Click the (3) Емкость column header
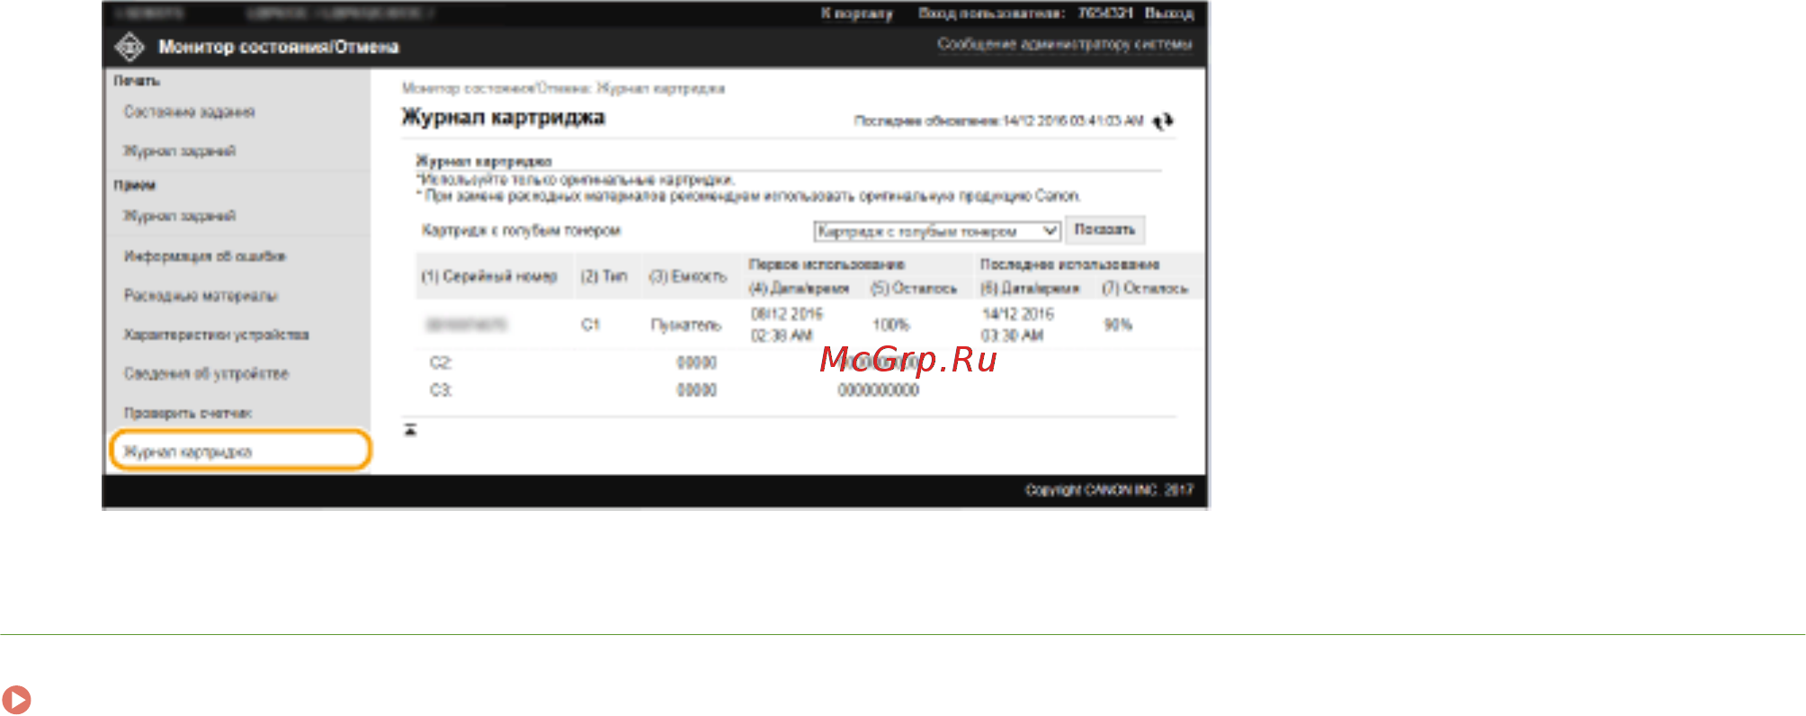Viewport: 1806px width, 716px height. [688, 276]
